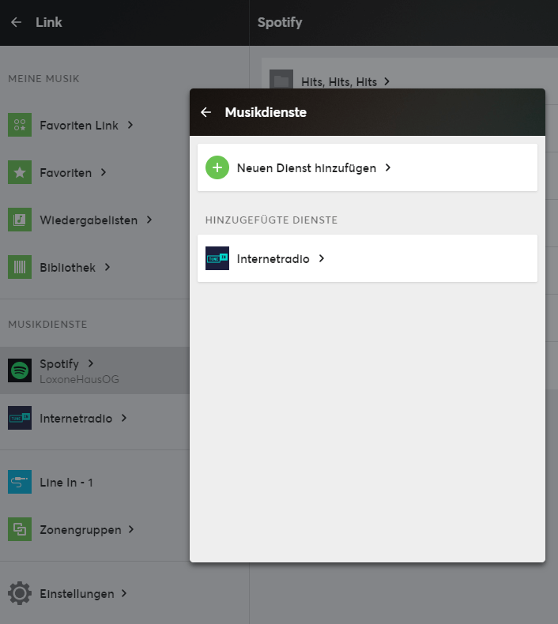Image resolution: width=558 pixels, height=624 pixels.
Task: Open Wiedergabelisten from the sidebar
Action: (89, 220)
